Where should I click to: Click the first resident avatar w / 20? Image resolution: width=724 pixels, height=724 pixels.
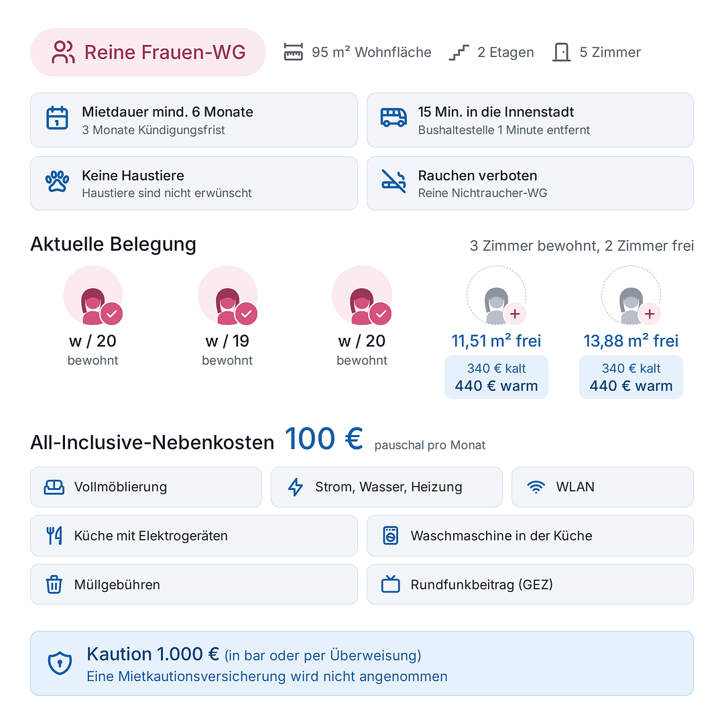click(x=93, y=296)
